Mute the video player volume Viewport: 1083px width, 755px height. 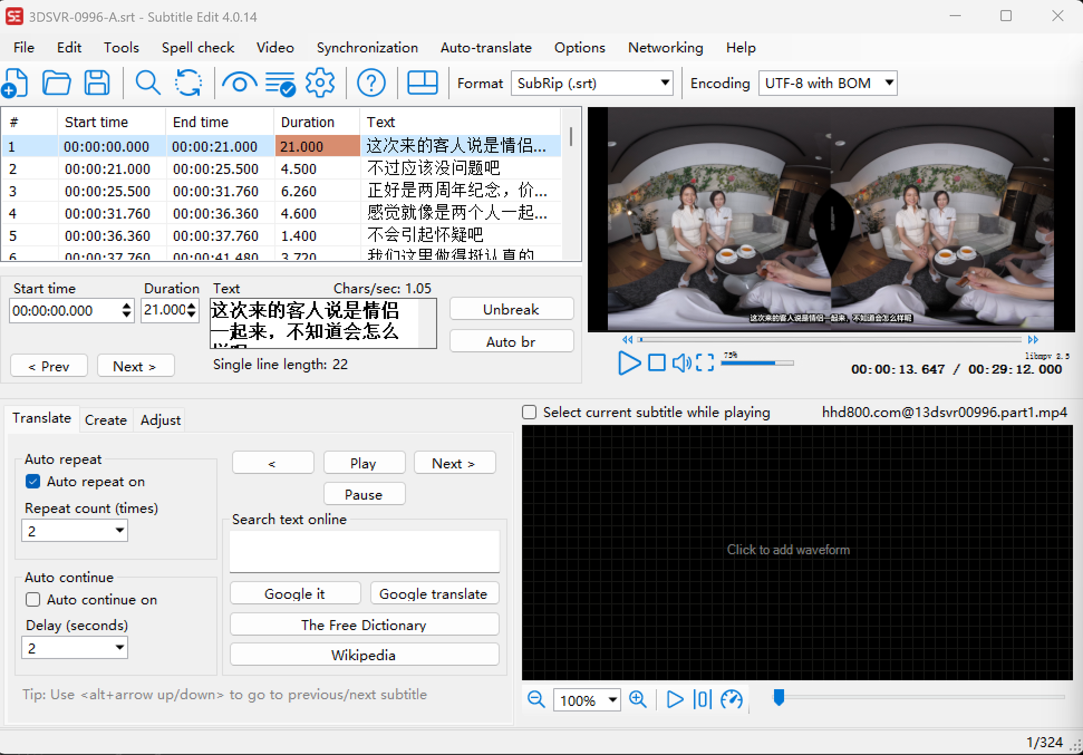point(681,363)
